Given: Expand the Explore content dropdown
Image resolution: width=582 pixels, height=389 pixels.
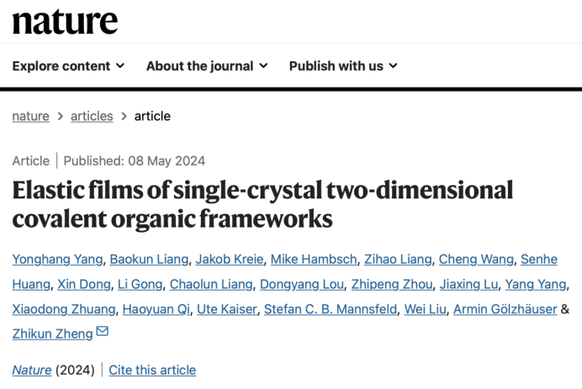Looking at the screenshot, I should 68,66.
